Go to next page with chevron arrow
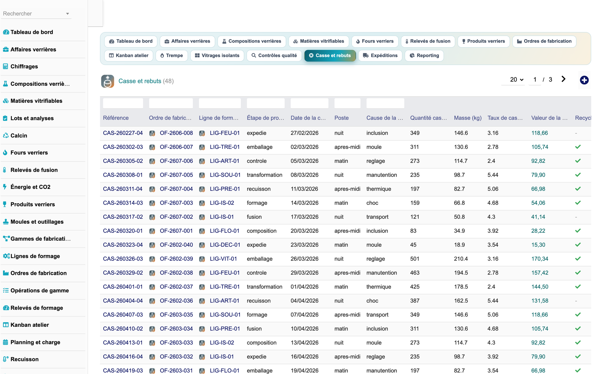 pyautogui.click(x=564, y=79)
